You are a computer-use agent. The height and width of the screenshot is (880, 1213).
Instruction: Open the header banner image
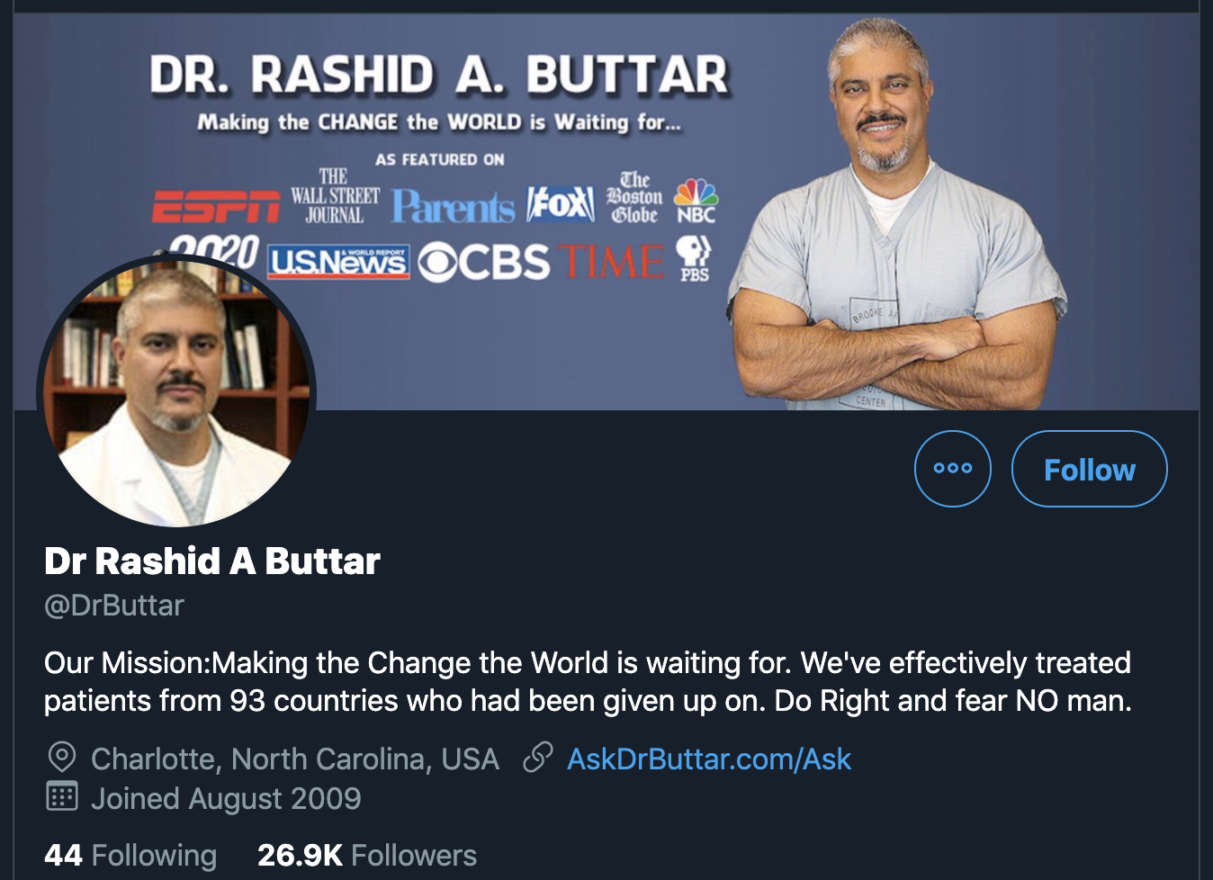[x=606, y=211]
